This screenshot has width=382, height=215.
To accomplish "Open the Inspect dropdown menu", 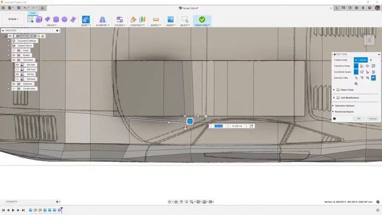I will tap(156, 25).
